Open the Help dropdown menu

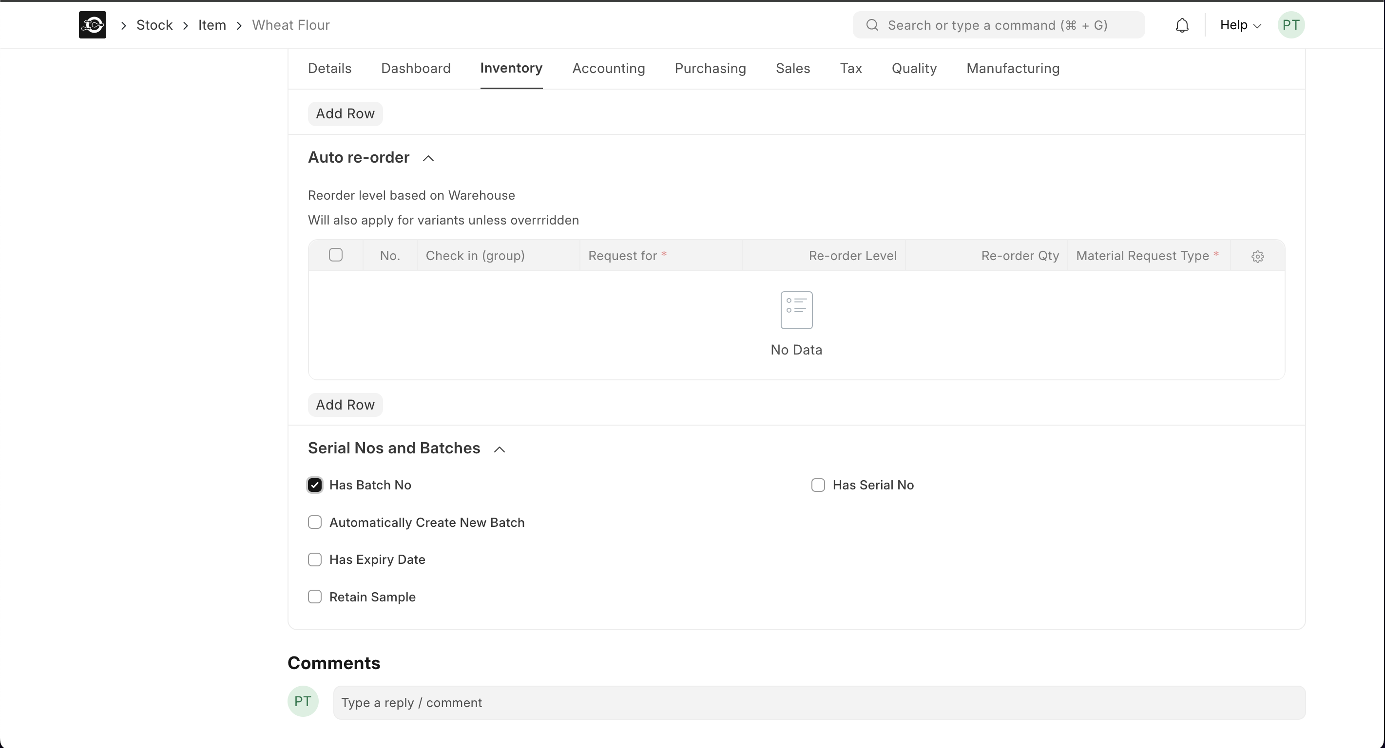tap(1240, 25)
